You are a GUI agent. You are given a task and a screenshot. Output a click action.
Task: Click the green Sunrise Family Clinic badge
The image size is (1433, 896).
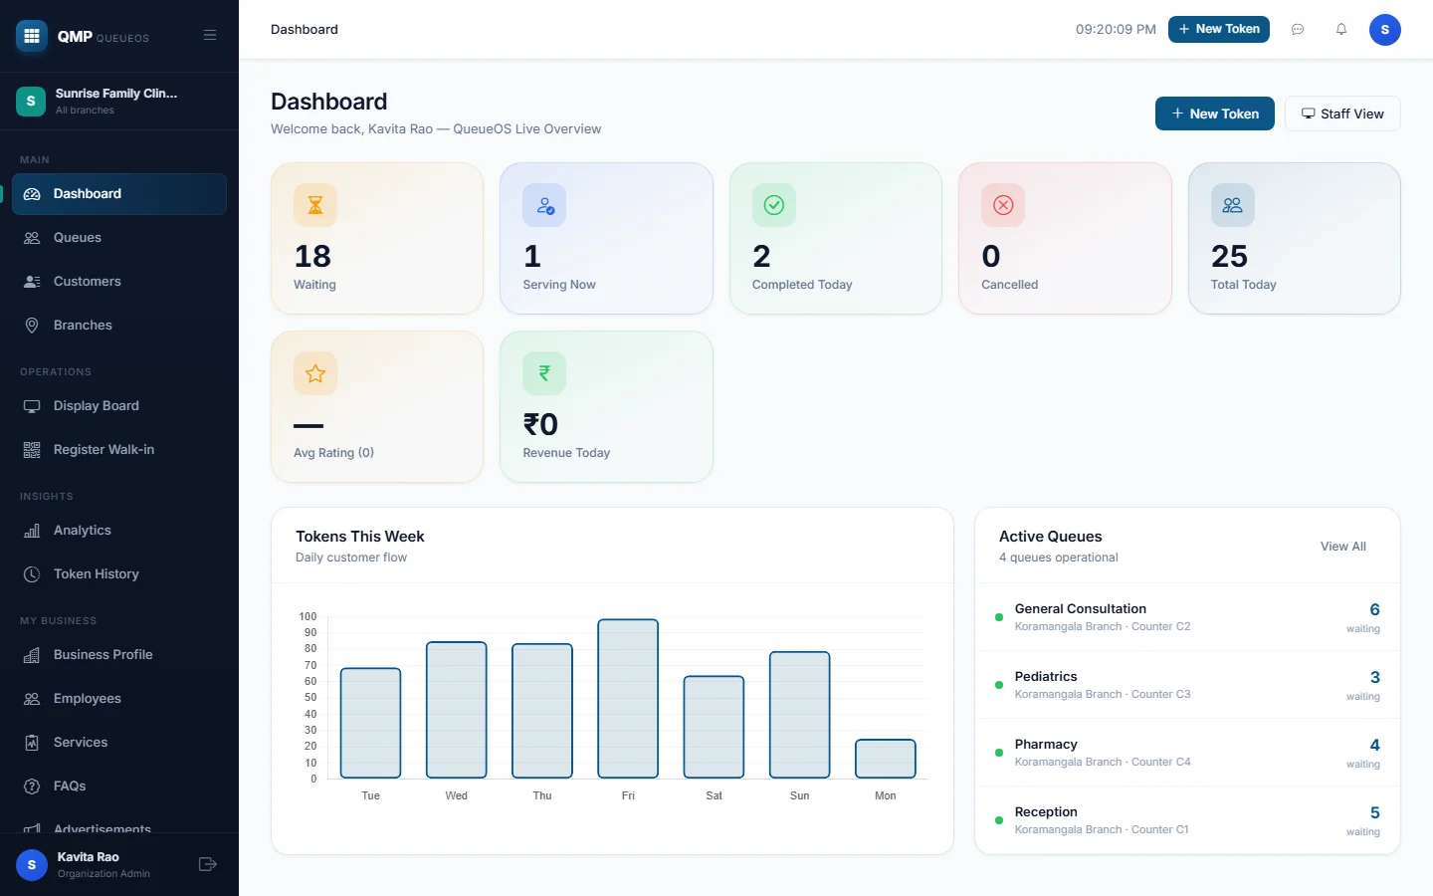coord(31,101)
